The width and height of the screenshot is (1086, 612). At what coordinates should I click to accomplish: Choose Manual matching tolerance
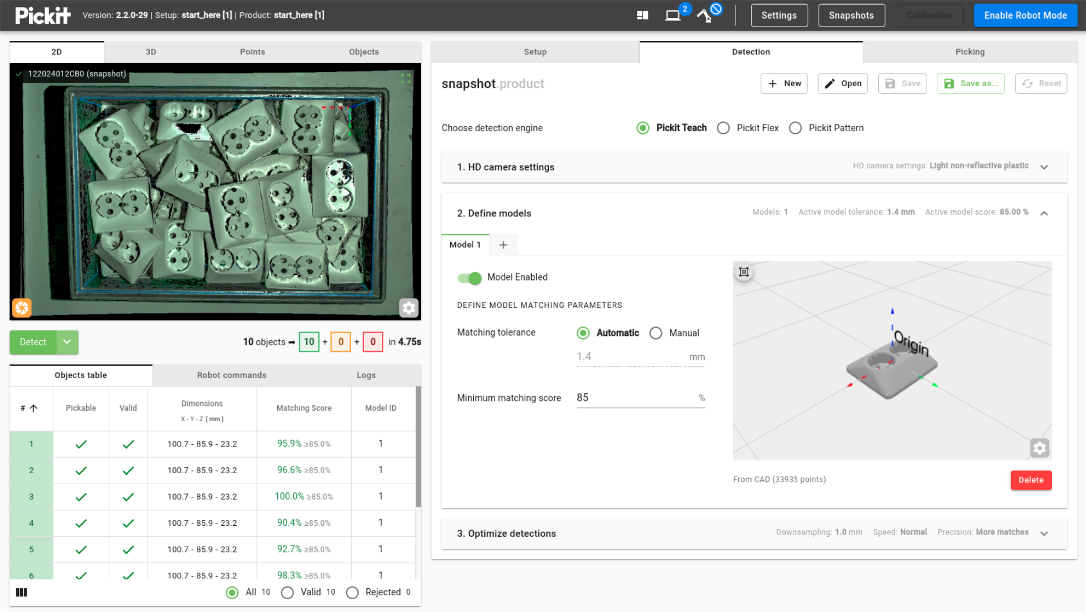tap(656, 333)
